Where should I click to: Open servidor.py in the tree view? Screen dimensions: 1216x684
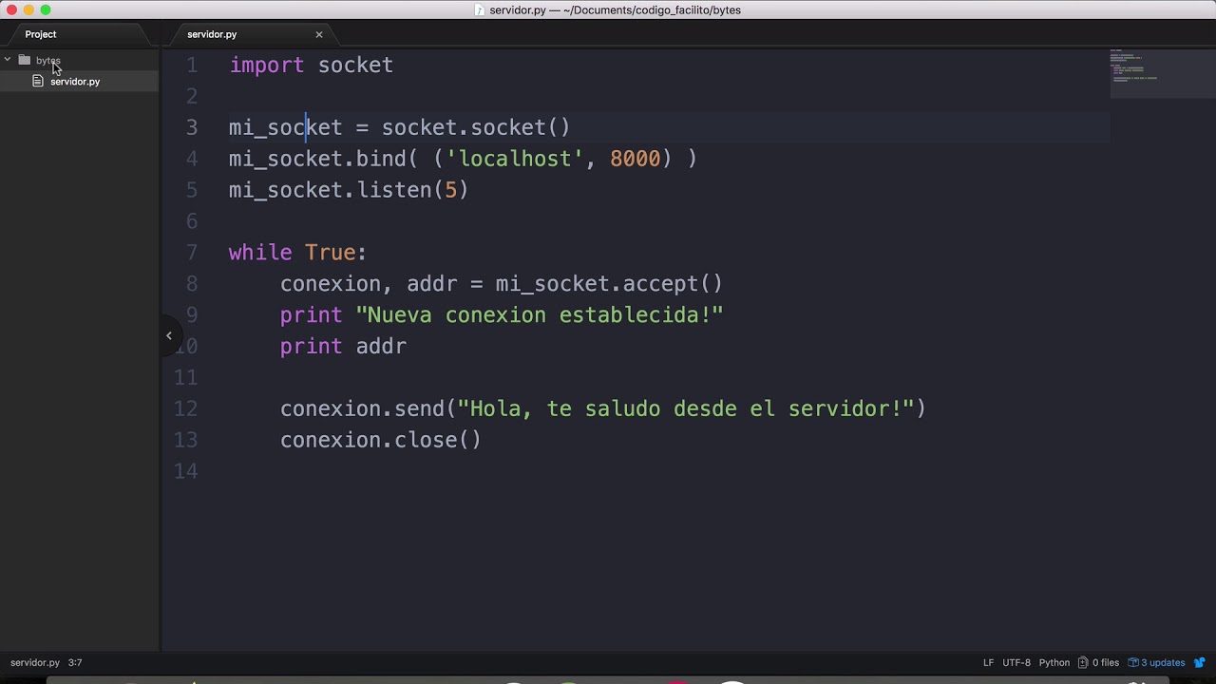coord(75,82)
